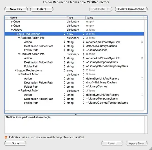
Task: Click the Value column header
Action: 115,18
